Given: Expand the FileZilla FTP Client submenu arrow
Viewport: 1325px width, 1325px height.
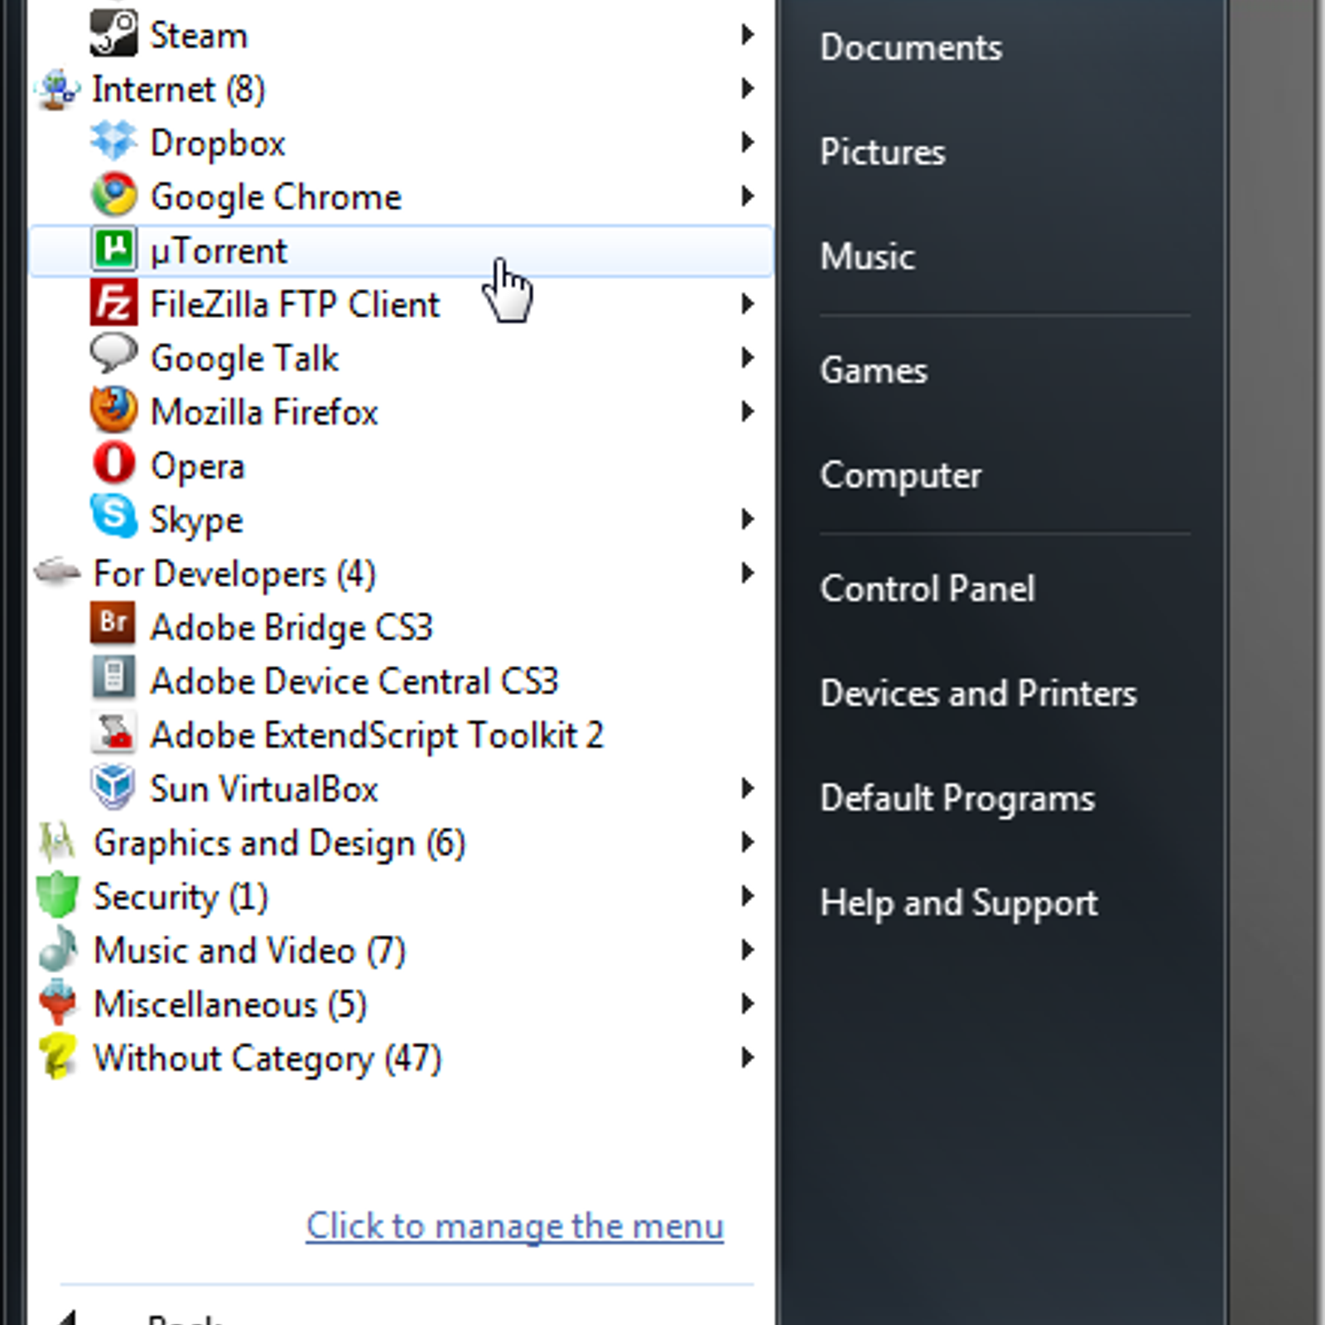Looking at the screenshot, I should tap(748, 304).
